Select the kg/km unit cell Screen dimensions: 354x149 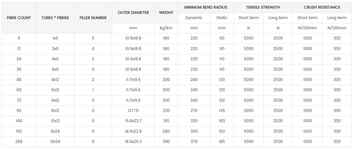pos(166,28)
